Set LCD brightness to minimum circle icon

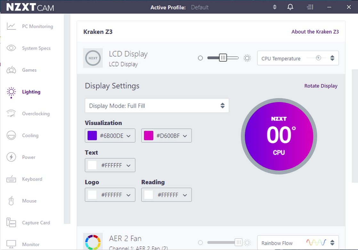(200, 58)
